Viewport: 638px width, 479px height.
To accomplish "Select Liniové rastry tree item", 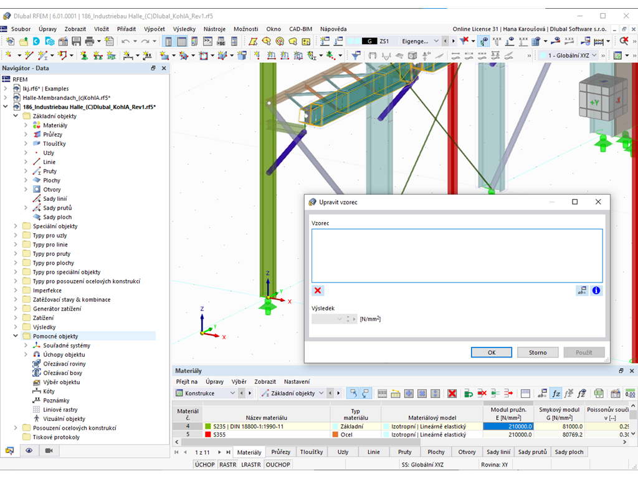I will pyautogui.click(x=60, y=410).
